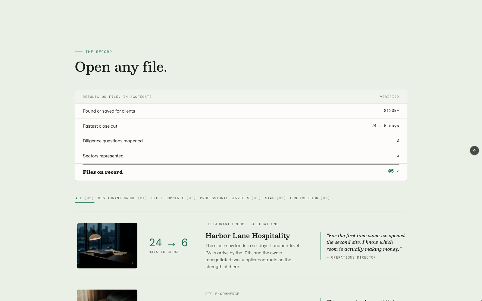Click the Harbor Lane testimonial quote
This screenshot has height=301, width=482.
pyautogui.click(x=365, y=242)
